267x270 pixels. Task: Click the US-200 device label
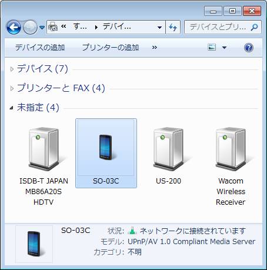click(169, 181)
